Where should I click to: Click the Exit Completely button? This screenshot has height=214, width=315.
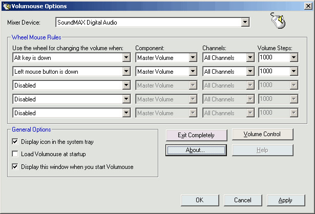[196, 135]
